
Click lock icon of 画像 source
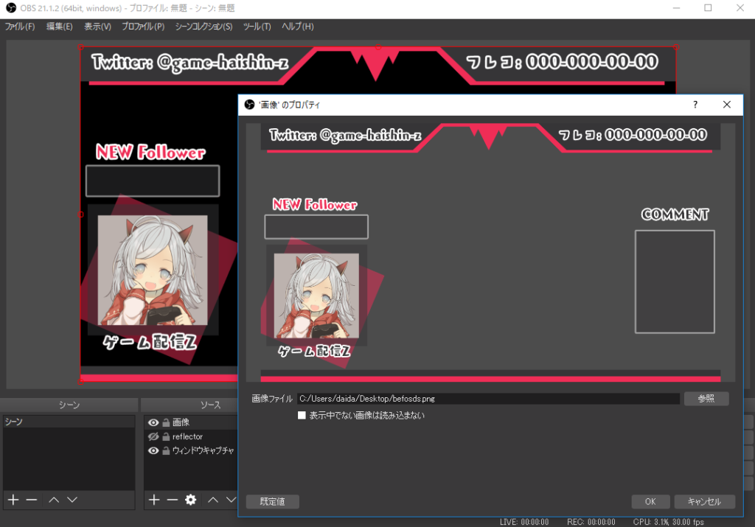pyautogui.click(x=166, y=422)
